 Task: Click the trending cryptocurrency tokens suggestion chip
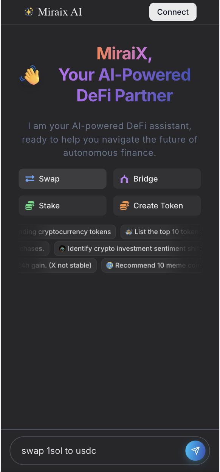pyautogui.click(x=66, y=231)
